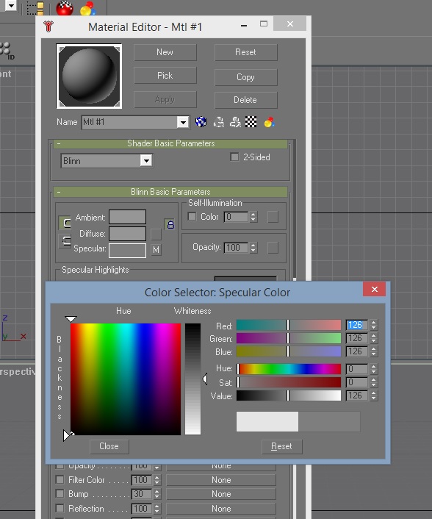Enable the Reflection map checkbox

(60, 508)
